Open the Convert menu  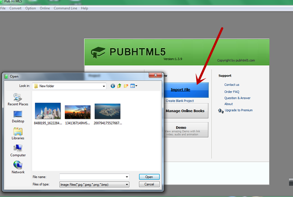click(x=15, y=8)
